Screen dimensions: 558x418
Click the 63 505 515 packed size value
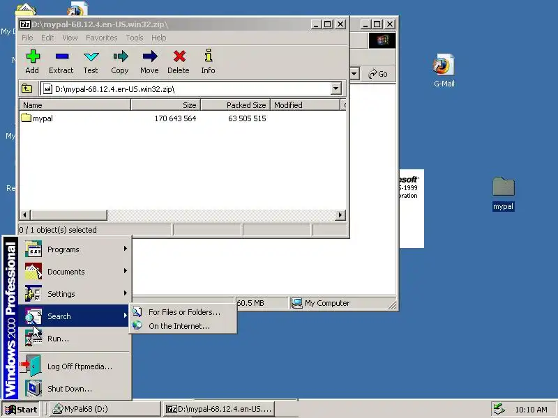click(247, 118)
